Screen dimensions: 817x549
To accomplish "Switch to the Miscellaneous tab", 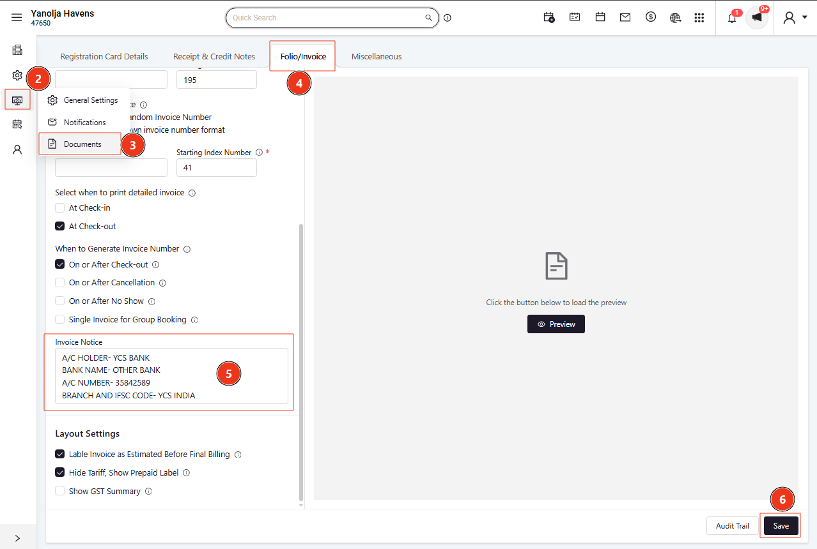I will click(377, 56).
